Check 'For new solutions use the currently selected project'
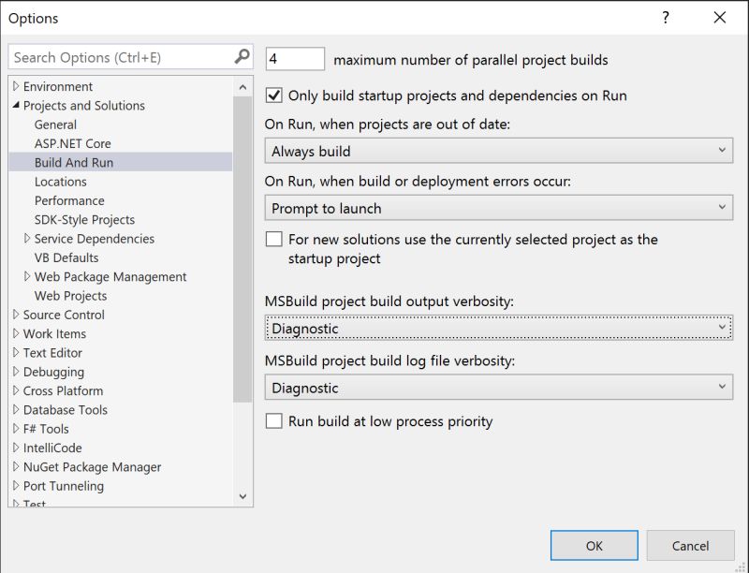 274,240
